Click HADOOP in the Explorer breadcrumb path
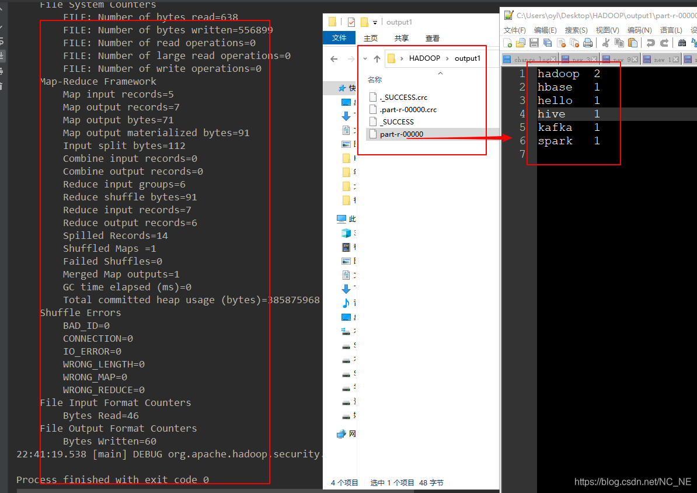The image size is (697, 493). [424, 58]
